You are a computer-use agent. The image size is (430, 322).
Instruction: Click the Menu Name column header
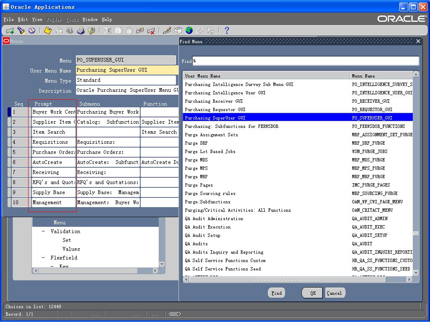[x=381, y=76]
